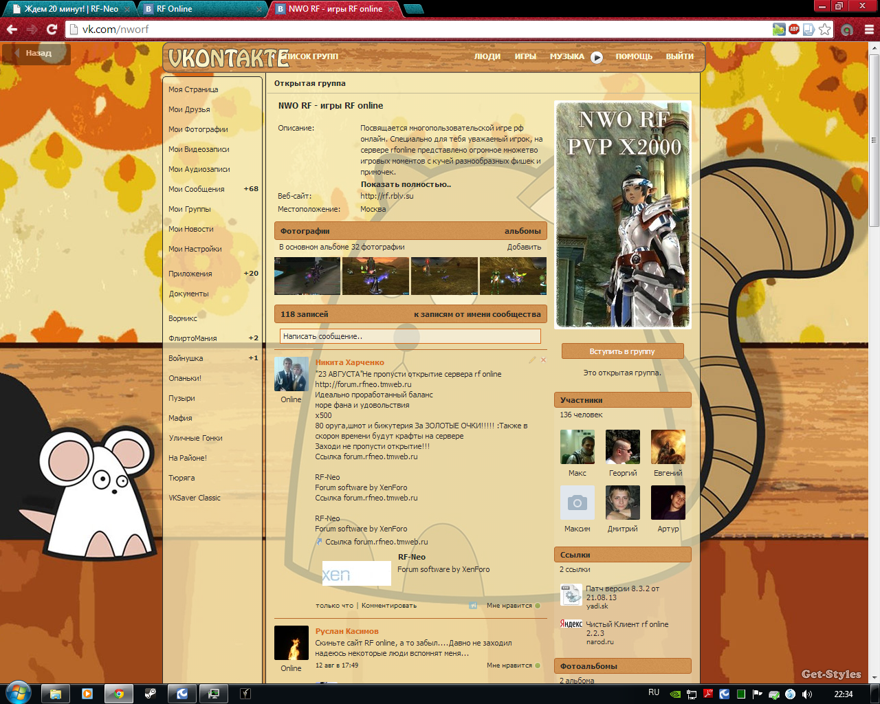Open the http://rf.rblv.su website link
The height and width of the screenshot is (704, 880).
(x=387, y=196)
